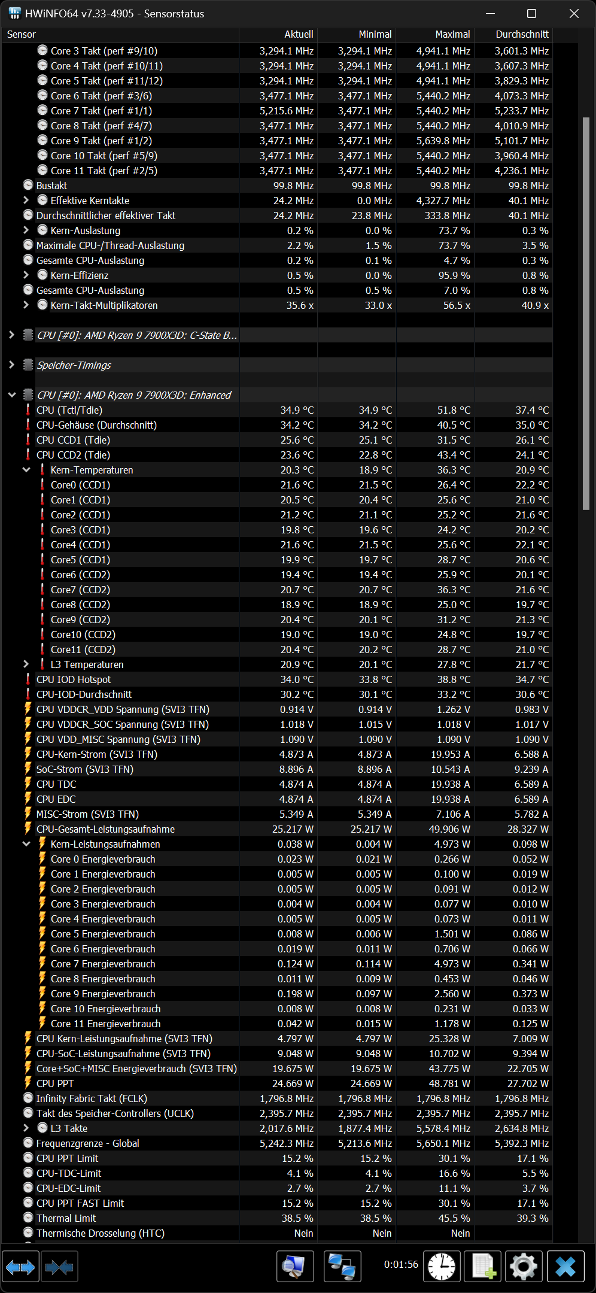Click the CPU (Tctl/Tdie) thermometer icon
Image resolution: width=596 pixels, height=1293 pixels.
coord(28,409)
